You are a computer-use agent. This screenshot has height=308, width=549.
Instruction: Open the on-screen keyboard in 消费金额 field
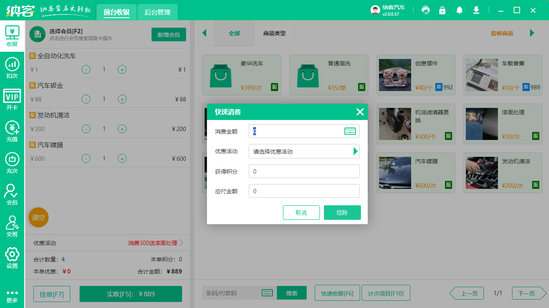(x=350, y=131)
